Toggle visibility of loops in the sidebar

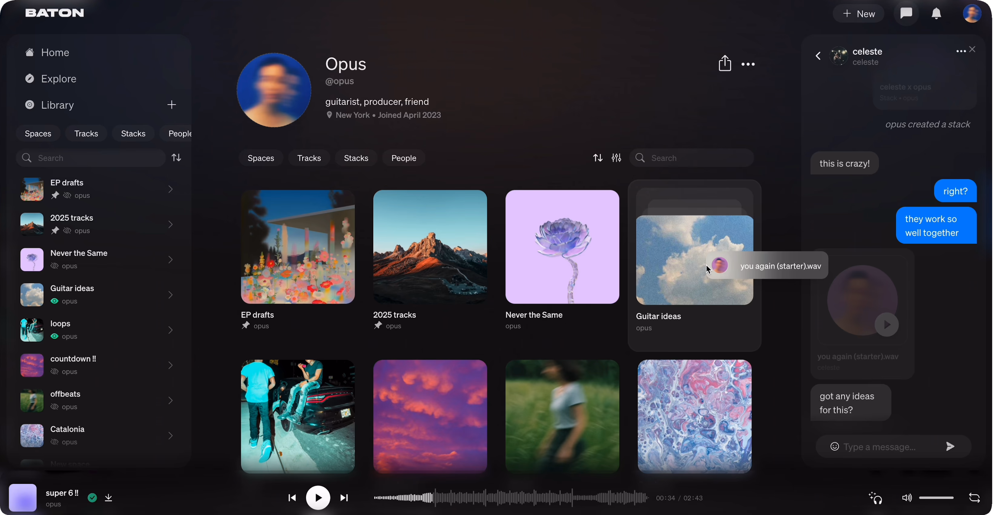[x=54, y=336]
